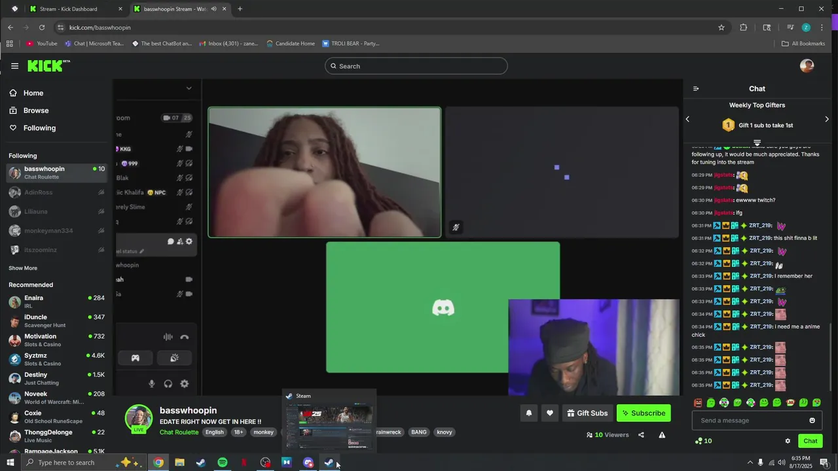
Task: Select basswhoopin in Following list
Action: pos(57,173)
